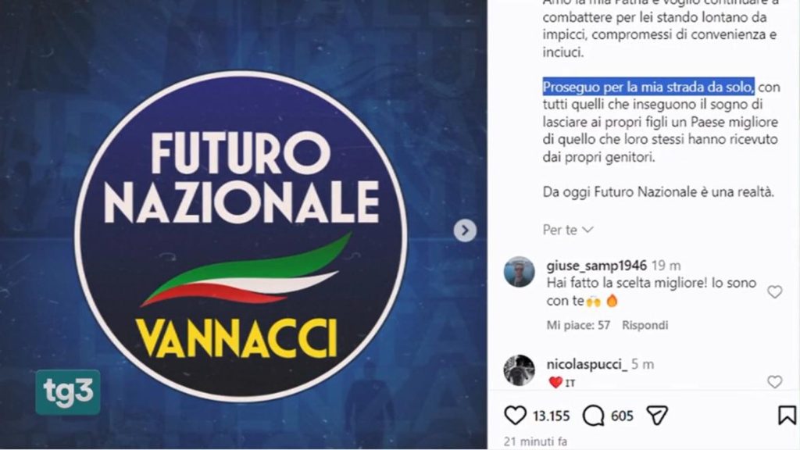Viewport: 800px width, 450px height.
Task: Share the post with the paper plane icon
Action: pyautogui.click(x=657, y=416)
